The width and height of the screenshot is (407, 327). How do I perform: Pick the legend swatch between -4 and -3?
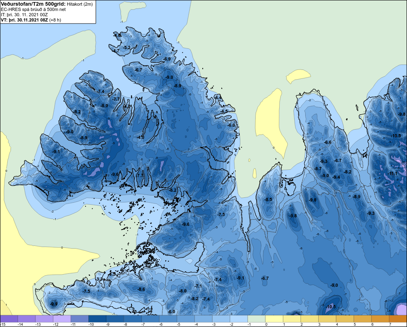click(203, 319)
